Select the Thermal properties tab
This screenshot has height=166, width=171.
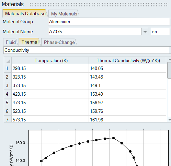point(30,42)
